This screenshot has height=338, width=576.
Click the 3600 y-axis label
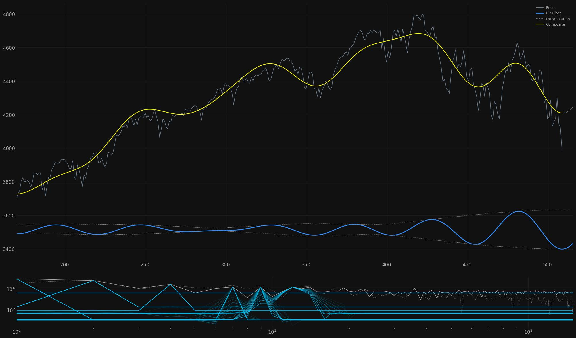9,216
